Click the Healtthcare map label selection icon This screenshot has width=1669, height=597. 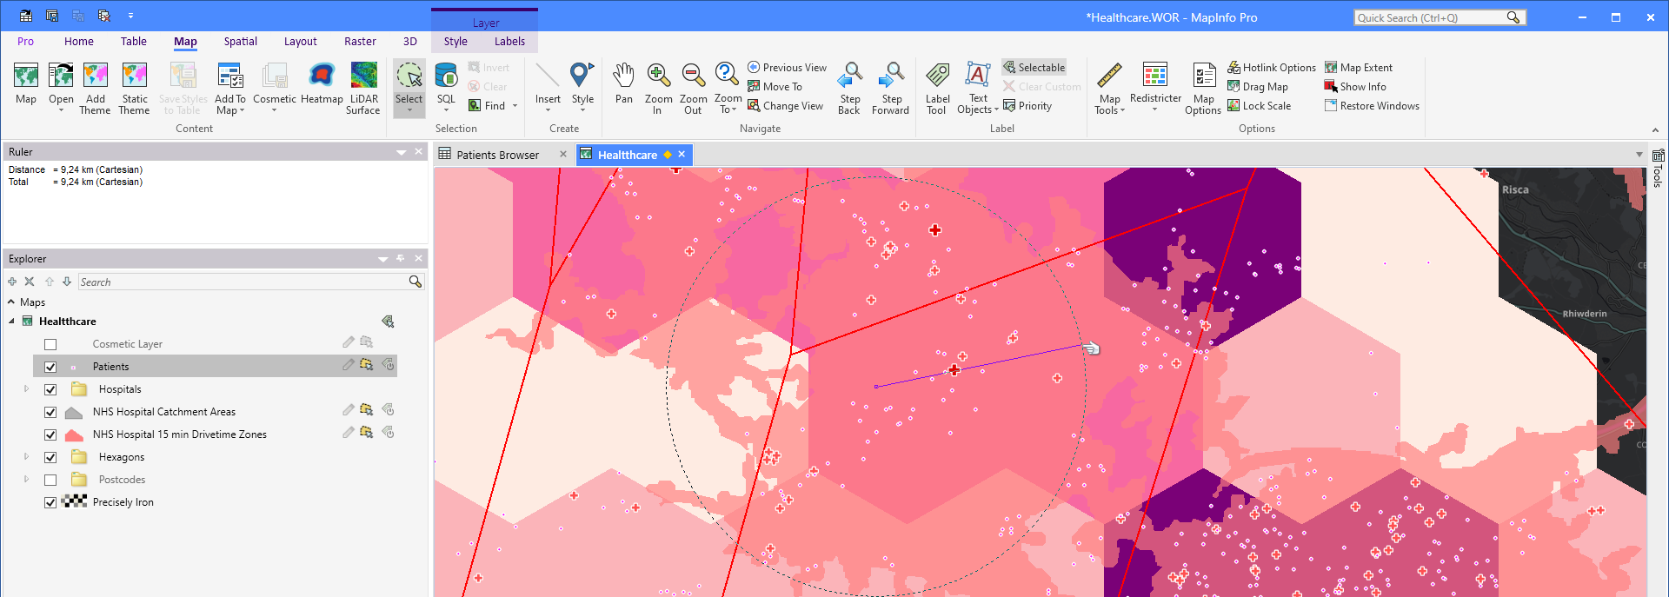point(388,322)
